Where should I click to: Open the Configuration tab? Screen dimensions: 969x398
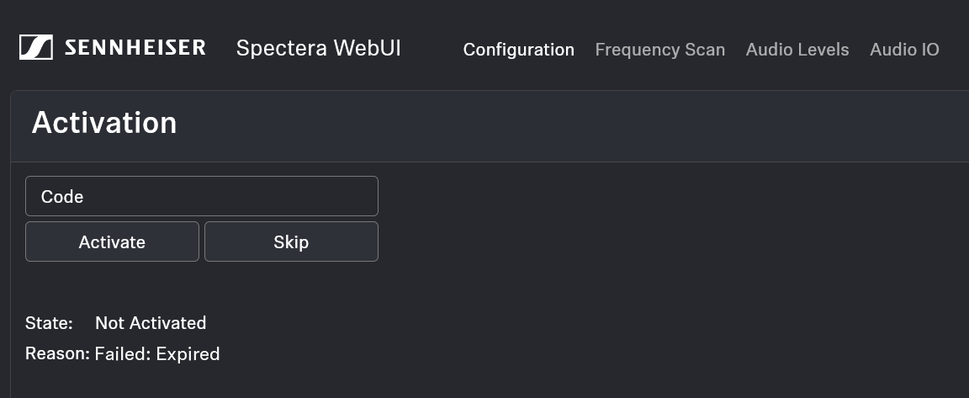518,50
